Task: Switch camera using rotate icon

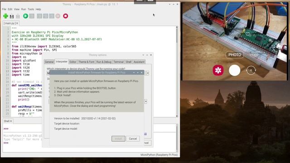Action: [251, 70]
